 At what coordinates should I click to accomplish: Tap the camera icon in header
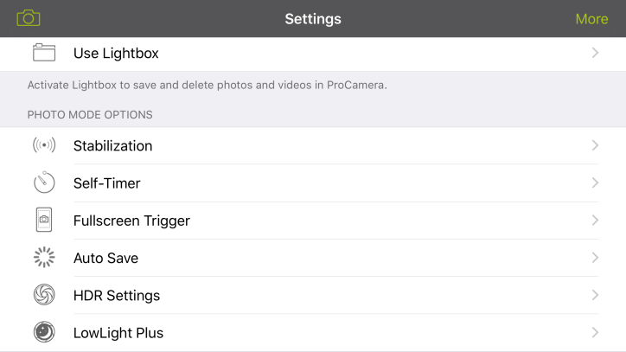point(29,18)
